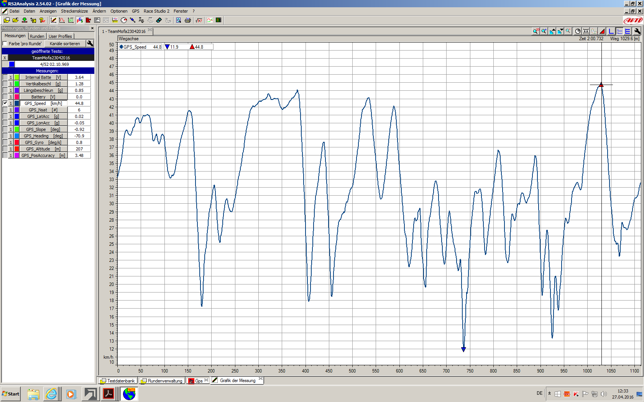This screenshot has height=402, width=644.
Task: Click the blue color swatch under TeamMofa23042016
Action: 12,64
